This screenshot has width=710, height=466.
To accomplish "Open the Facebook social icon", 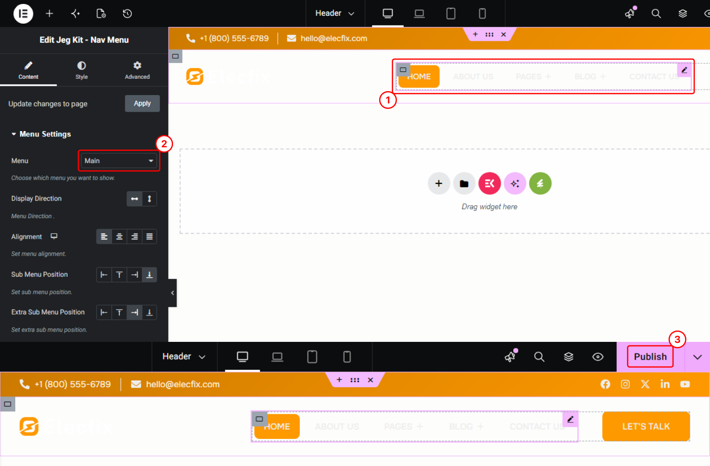I will click(605, 384).
